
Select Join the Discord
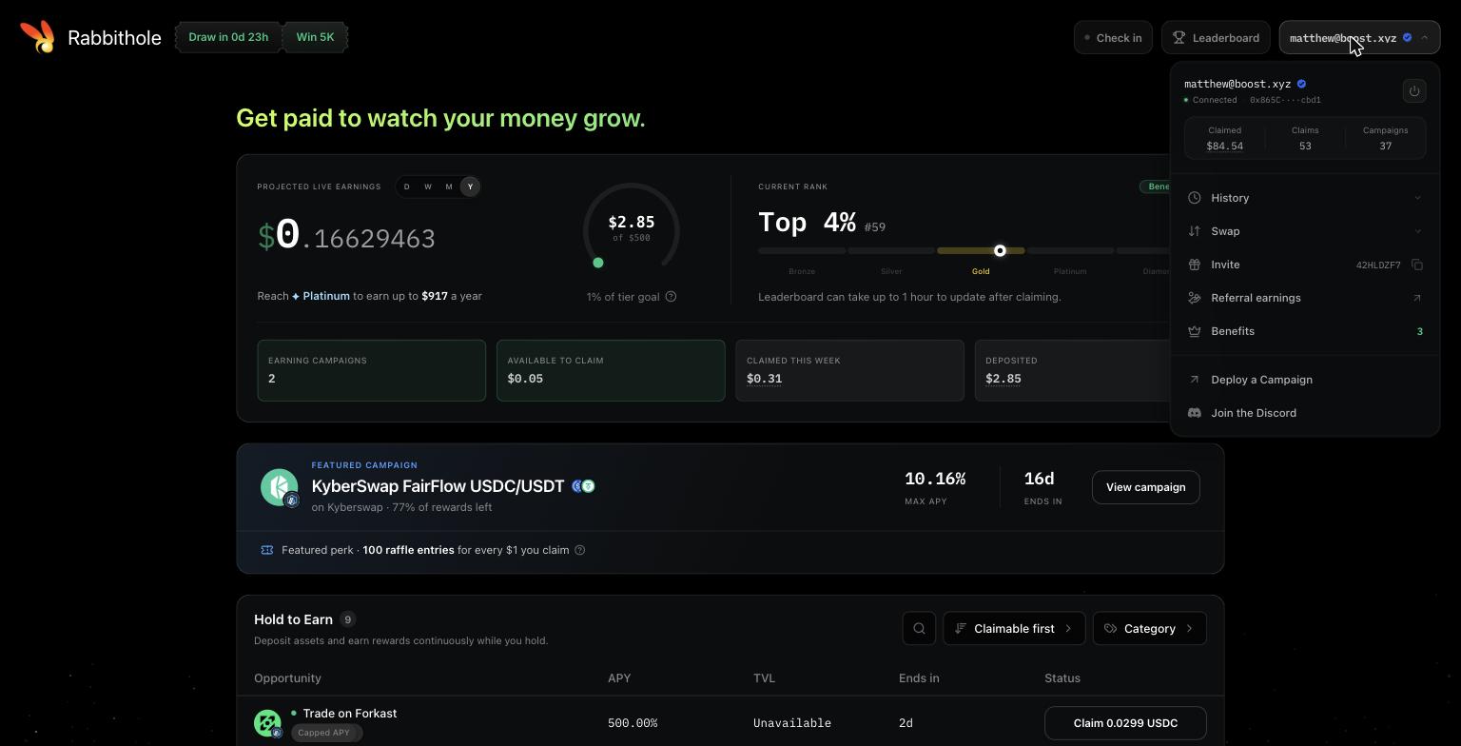tap(1305, 413)
